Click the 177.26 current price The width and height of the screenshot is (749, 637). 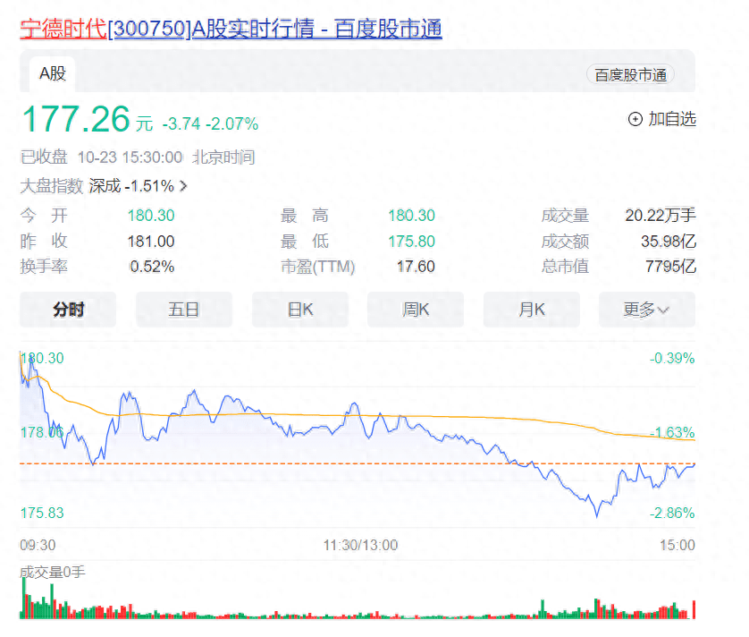click(75, 120)
